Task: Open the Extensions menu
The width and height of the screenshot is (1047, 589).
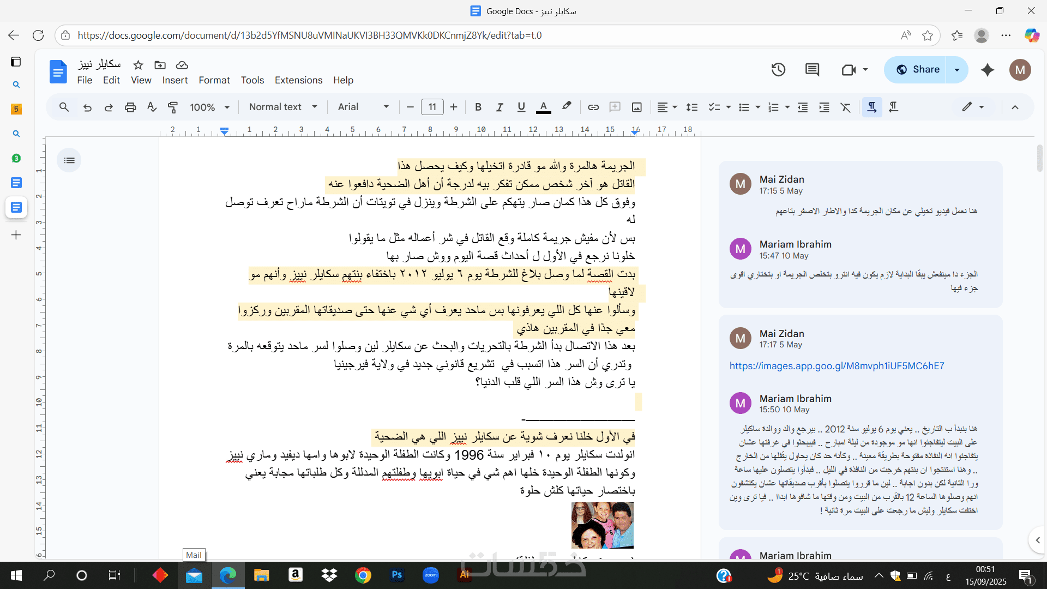Action: coord(298,80)
